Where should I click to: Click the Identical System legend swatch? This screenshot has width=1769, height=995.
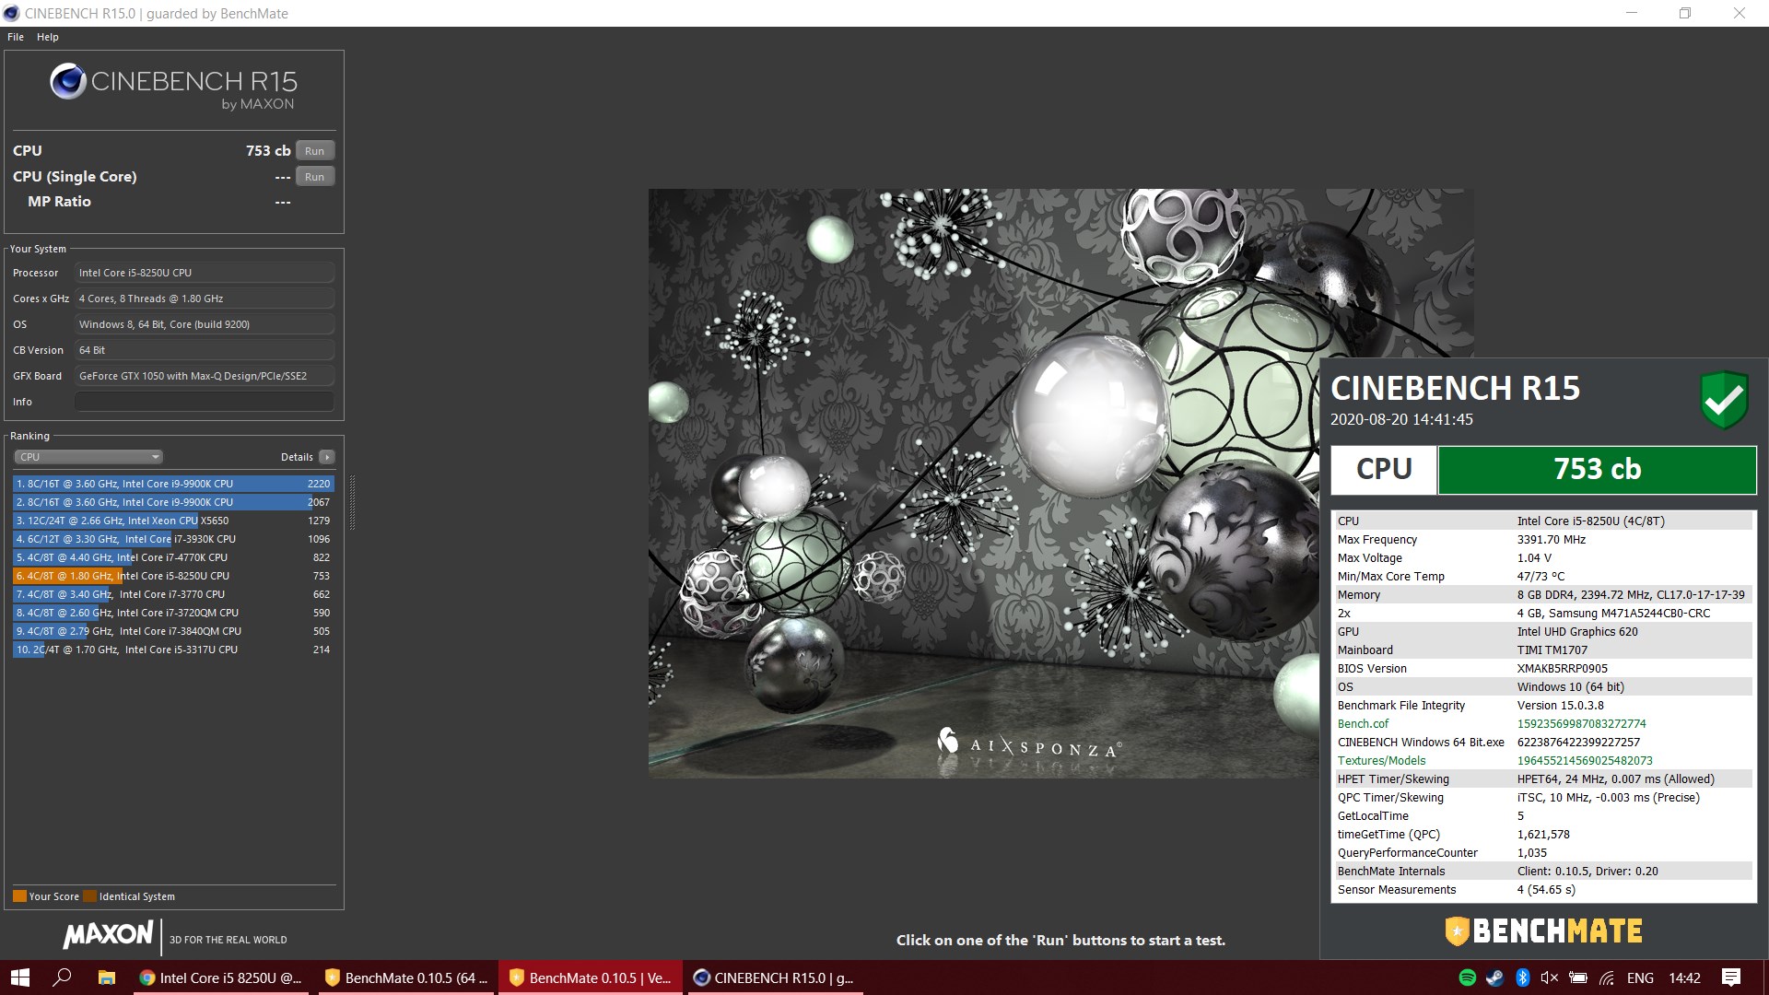pos(89,896)
